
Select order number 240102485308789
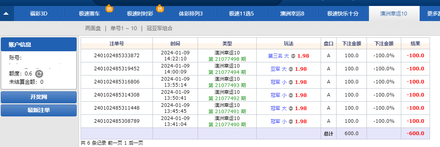[x=117, y=121]
